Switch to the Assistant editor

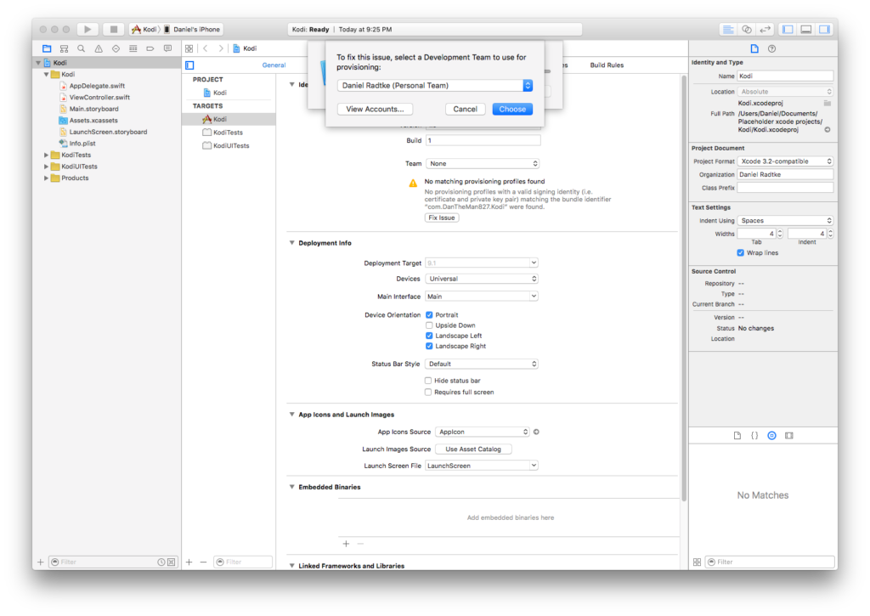pyautogui.click(x=747, y=29)
